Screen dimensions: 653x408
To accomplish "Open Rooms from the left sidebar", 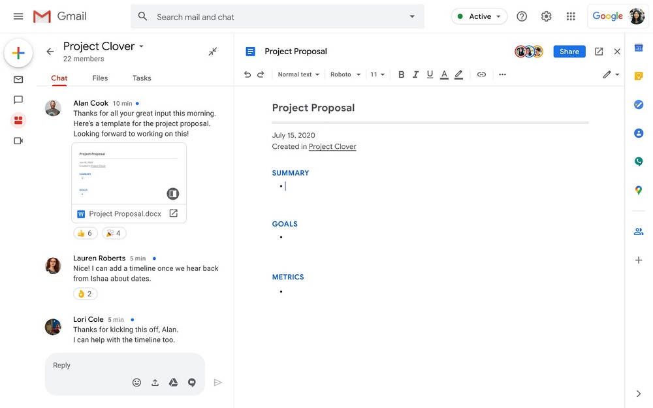I will point(18,120).
